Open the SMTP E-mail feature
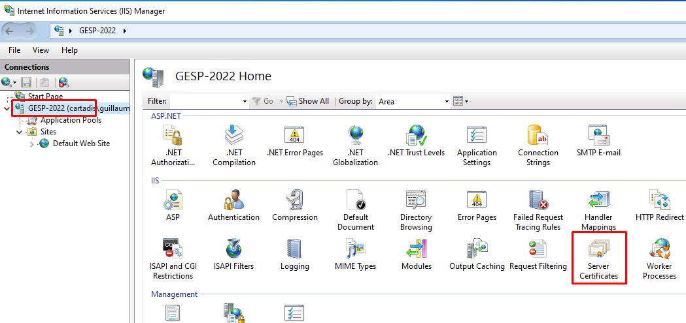 click(x=598, y=142)
